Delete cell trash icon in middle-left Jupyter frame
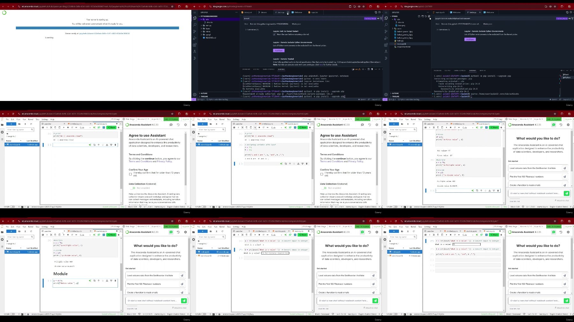This screenshot has height=322, width=574. tap(115, 145)
